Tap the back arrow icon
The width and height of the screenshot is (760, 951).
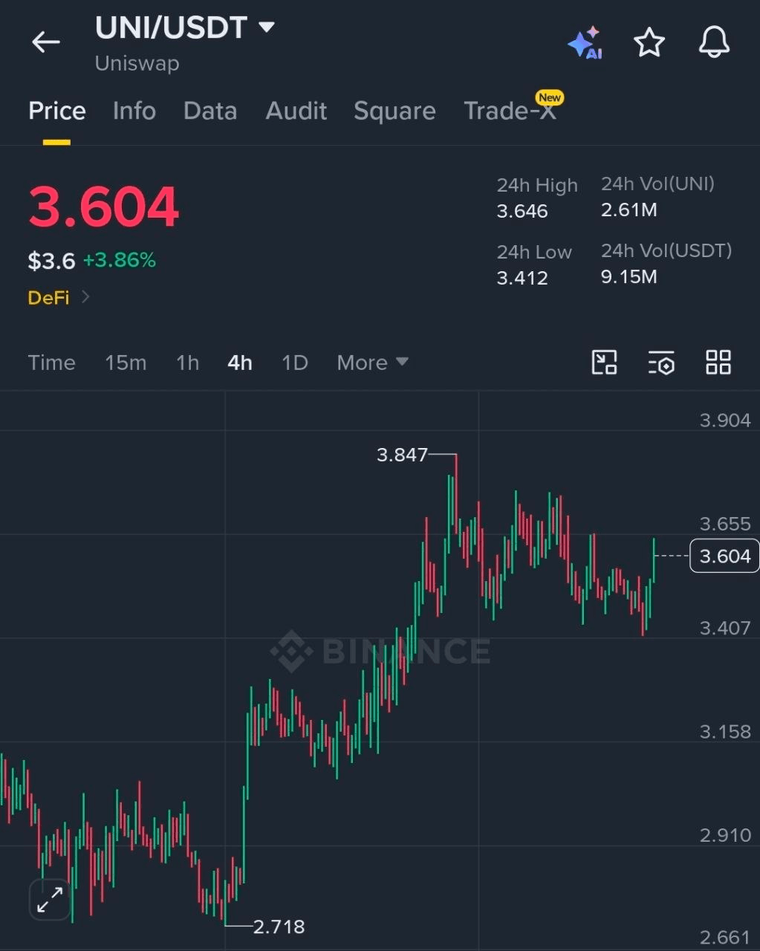coord(45,42)
